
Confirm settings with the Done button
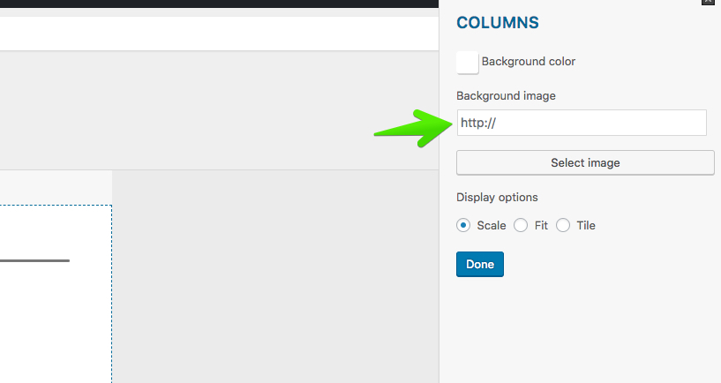[479, 265]
